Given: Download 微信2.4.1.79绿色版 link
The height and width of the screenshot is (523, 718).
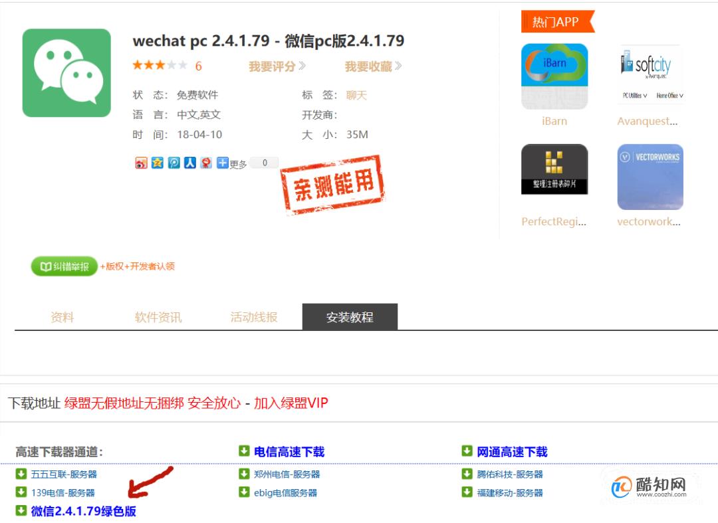Looking at the screenshot, I should (x=83, y=511).
